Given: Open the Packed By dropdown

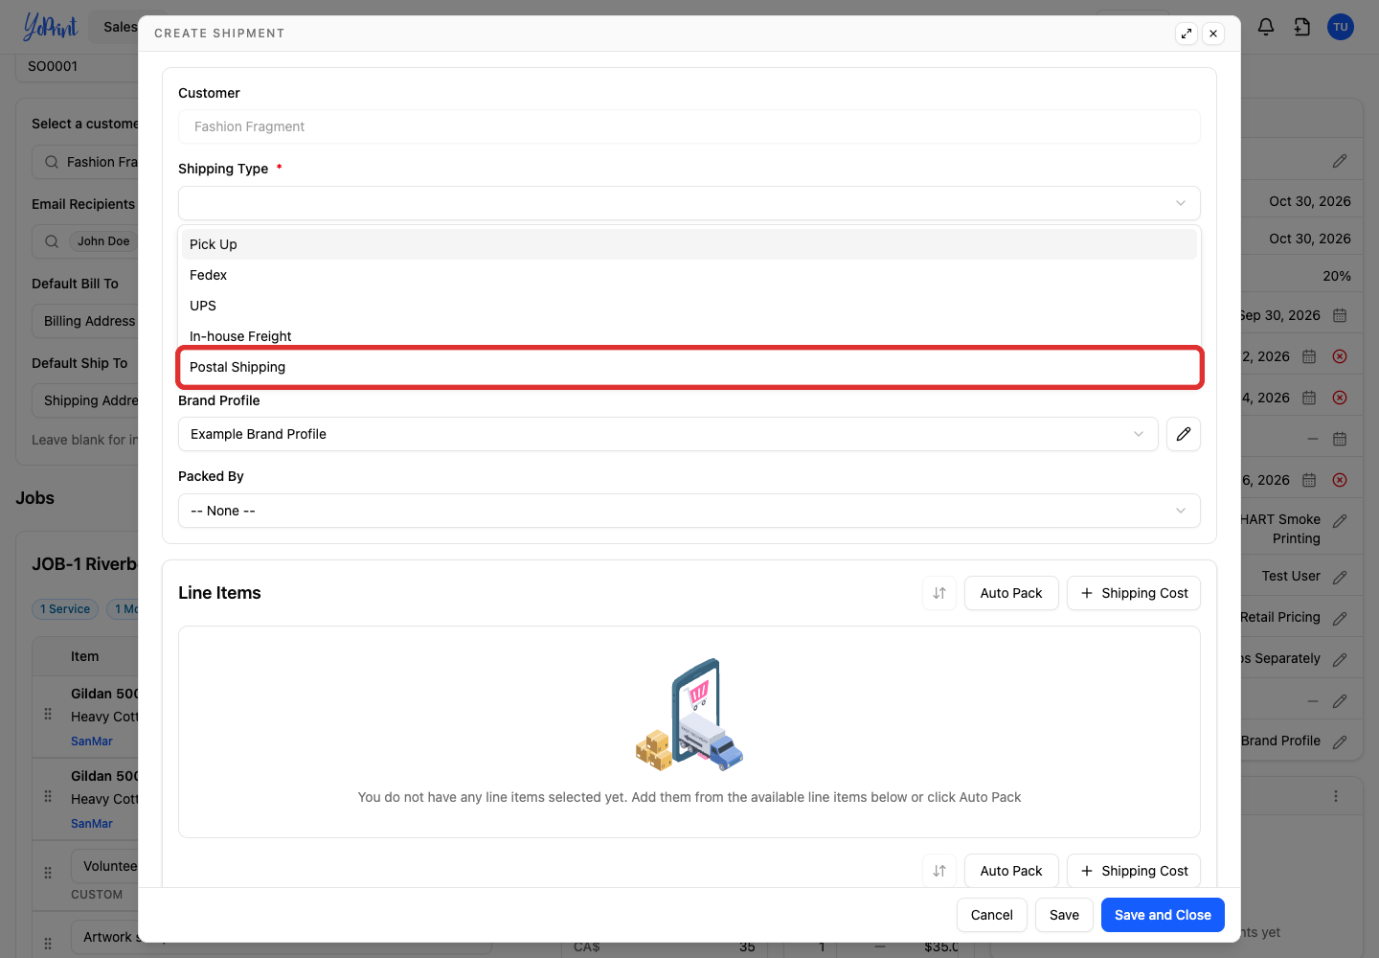Looking at the screenshot, I should point(689,511).
